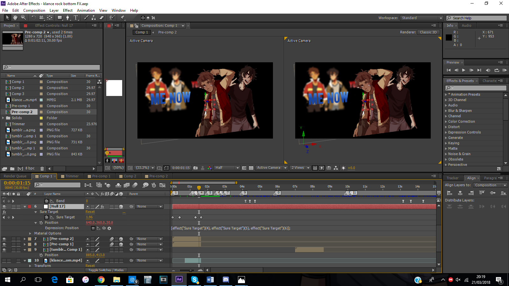Image resolution: width=509 pixels, height=286 pixels.
Task: Select the Horizontal Type tool
Action: click(76, 18)
